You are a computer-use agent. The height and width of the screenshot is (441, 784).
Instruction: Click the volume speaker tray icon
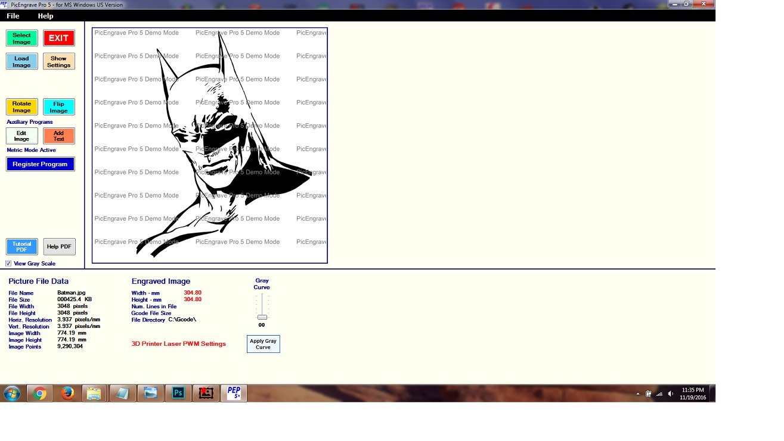click(x=670, y=393)
